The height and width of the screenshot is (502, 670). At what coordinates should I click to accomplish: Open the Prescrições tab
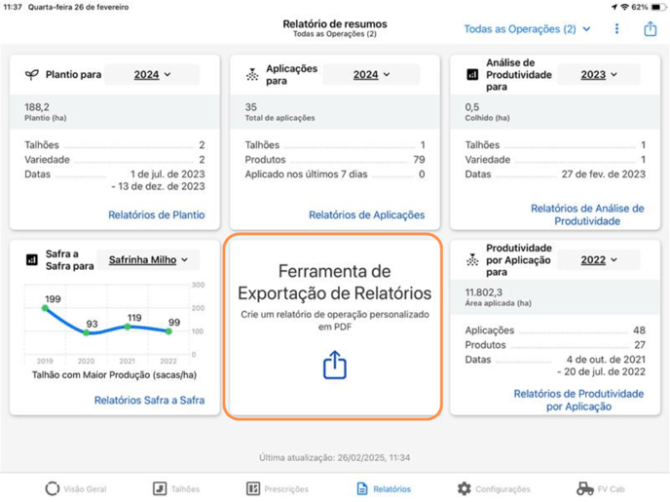(x=278, y=488)
